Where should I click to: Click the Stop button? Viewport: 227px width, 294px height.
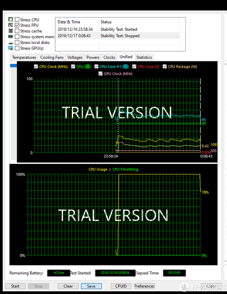click(x=39, y=286)
